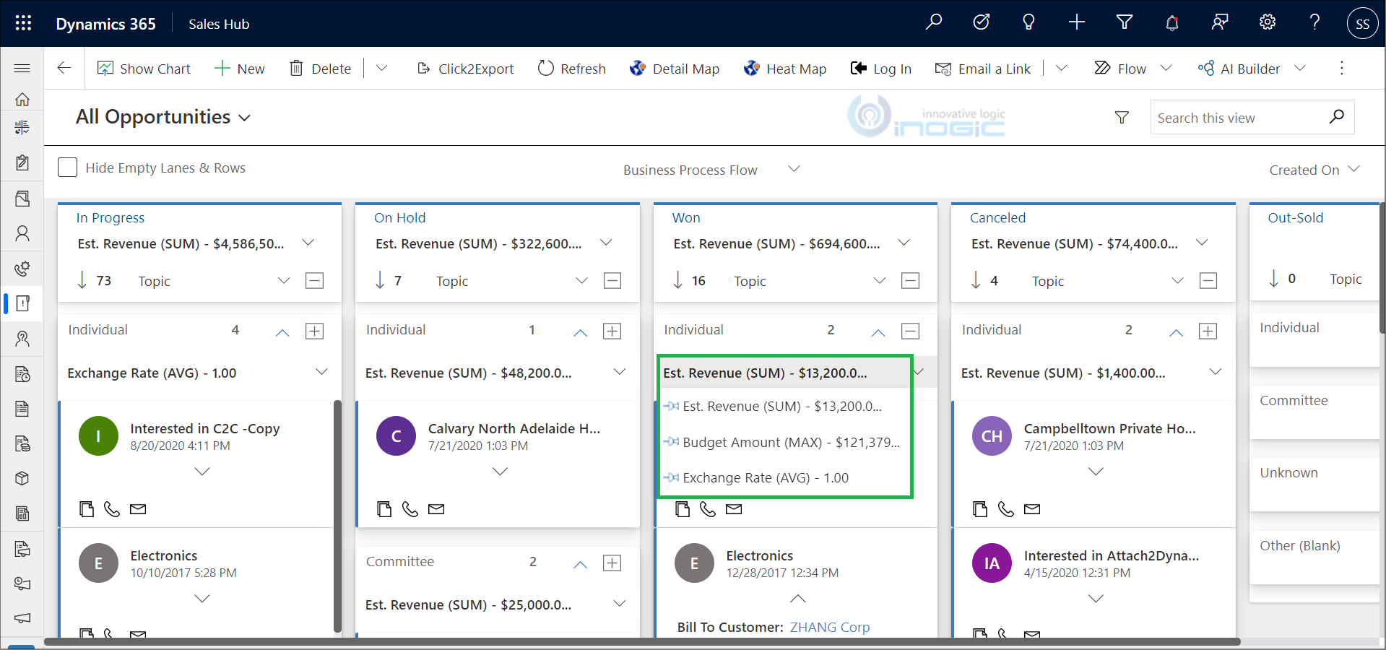
Task: Open advanced find funnel in top bar
Action: click(x=1124, y=22)
